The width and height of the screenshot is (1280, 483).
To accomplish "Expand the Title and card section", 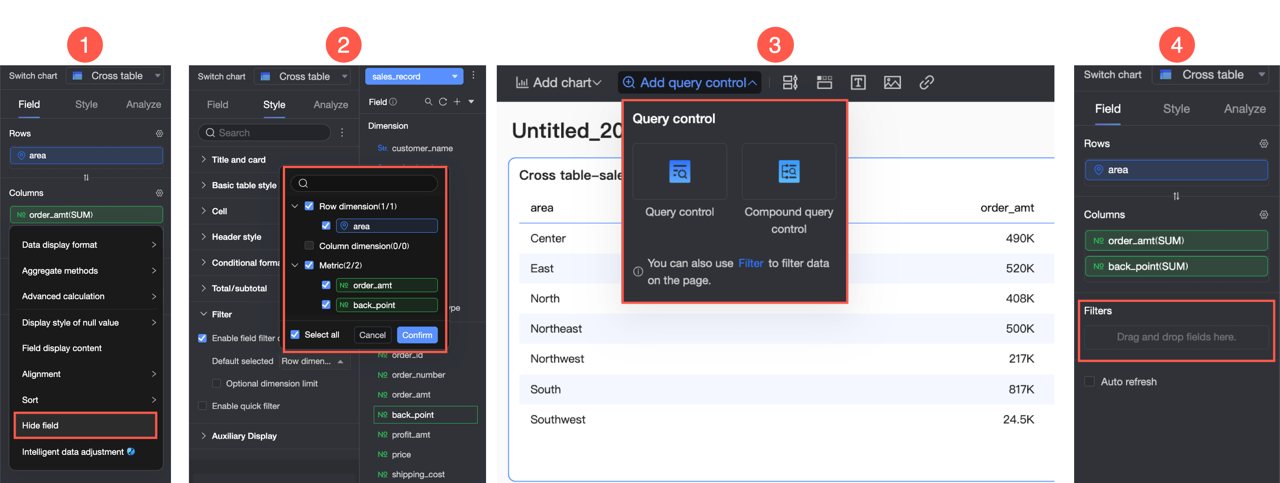I will pos(239,159).
